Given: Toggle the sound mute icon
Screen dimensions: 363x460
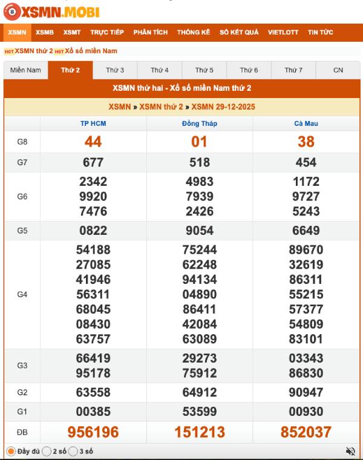Looking at the screenshot, I should pyautogui.click(x=350, y=452).
